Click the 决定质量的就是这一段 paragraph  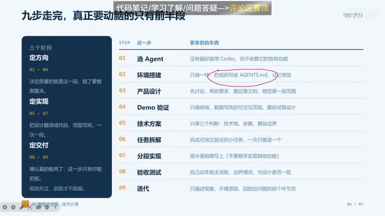[66, 86]
